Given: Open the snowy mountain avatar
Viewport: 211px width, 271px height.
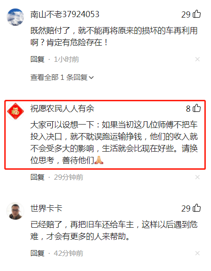Looking at the screenshot, I should [15, 17].
